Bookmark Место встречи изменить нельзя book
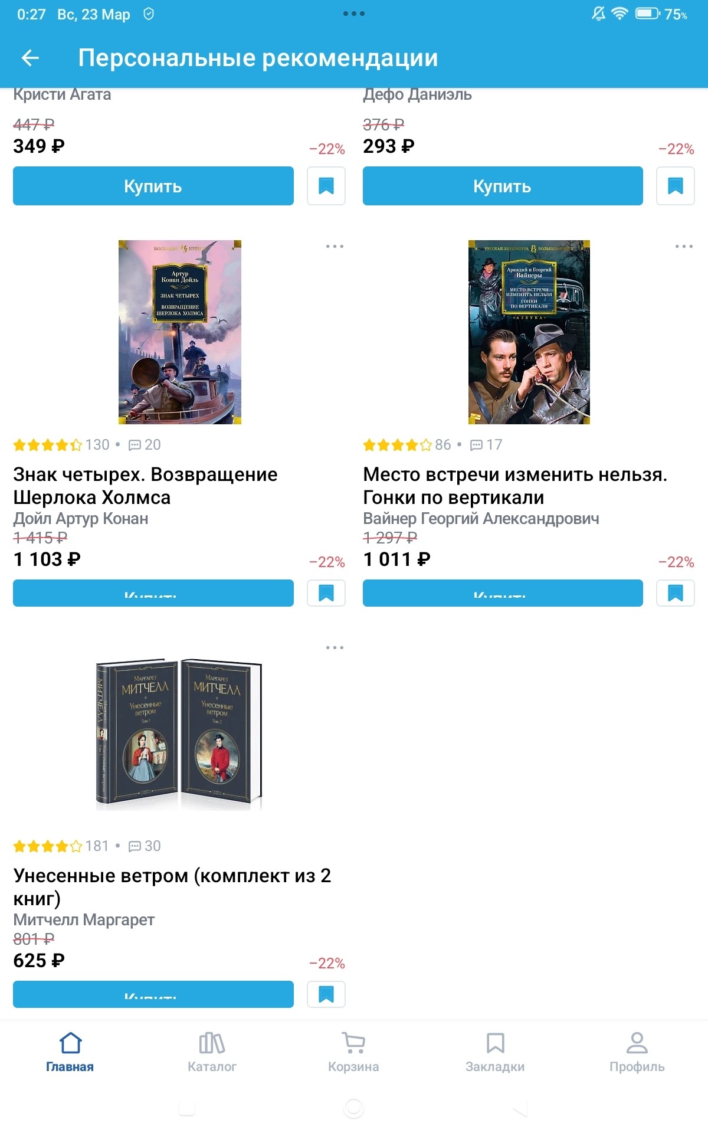 tap(676, 592)
